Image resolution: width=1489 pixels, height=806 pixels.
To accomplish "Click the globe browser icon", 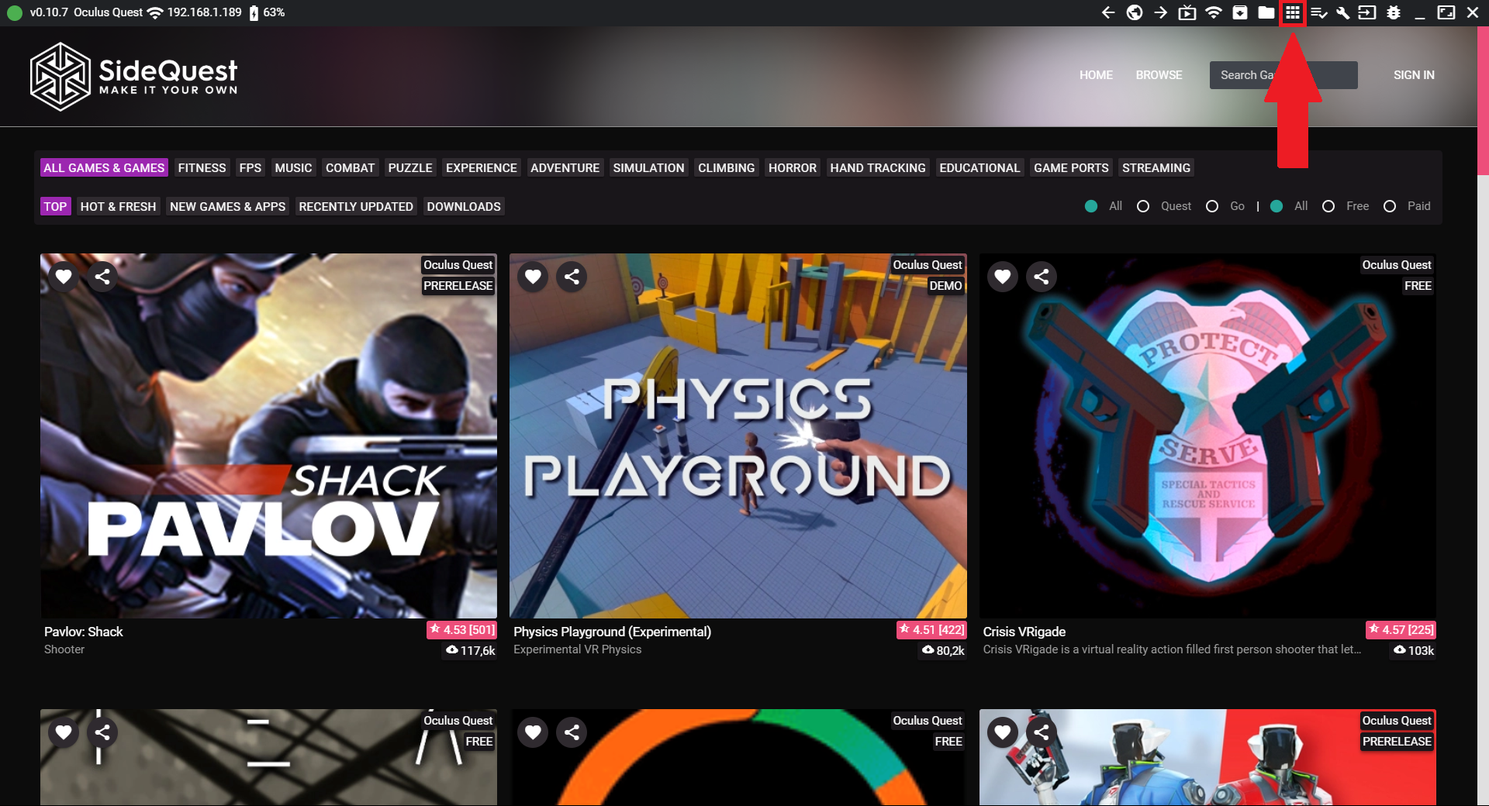I will click(1135, 12).
